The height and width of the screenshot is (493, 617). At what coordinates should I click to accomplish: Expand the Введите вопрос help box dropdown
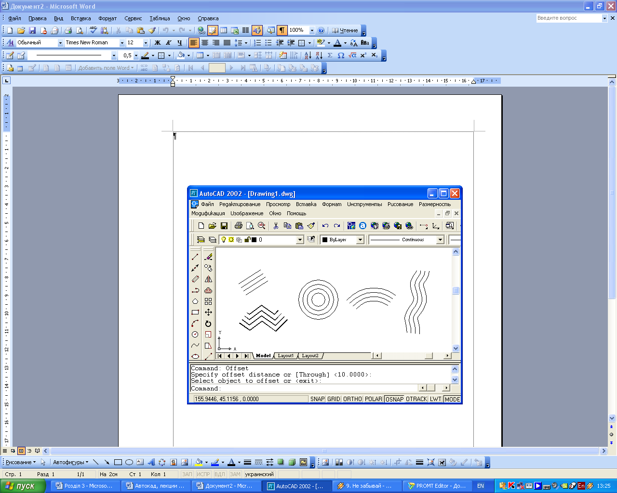(604, 18)
